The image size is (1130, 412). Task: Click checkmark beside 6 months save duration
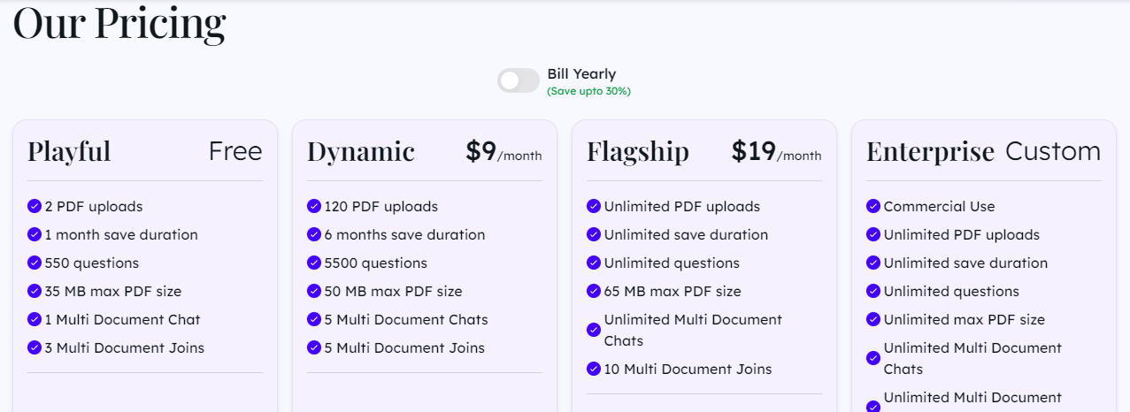314,234
